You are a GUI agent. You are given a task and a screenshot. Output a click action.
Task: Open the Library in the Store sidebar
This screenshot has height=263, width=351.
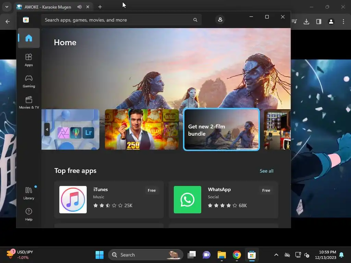coord(29,193)
